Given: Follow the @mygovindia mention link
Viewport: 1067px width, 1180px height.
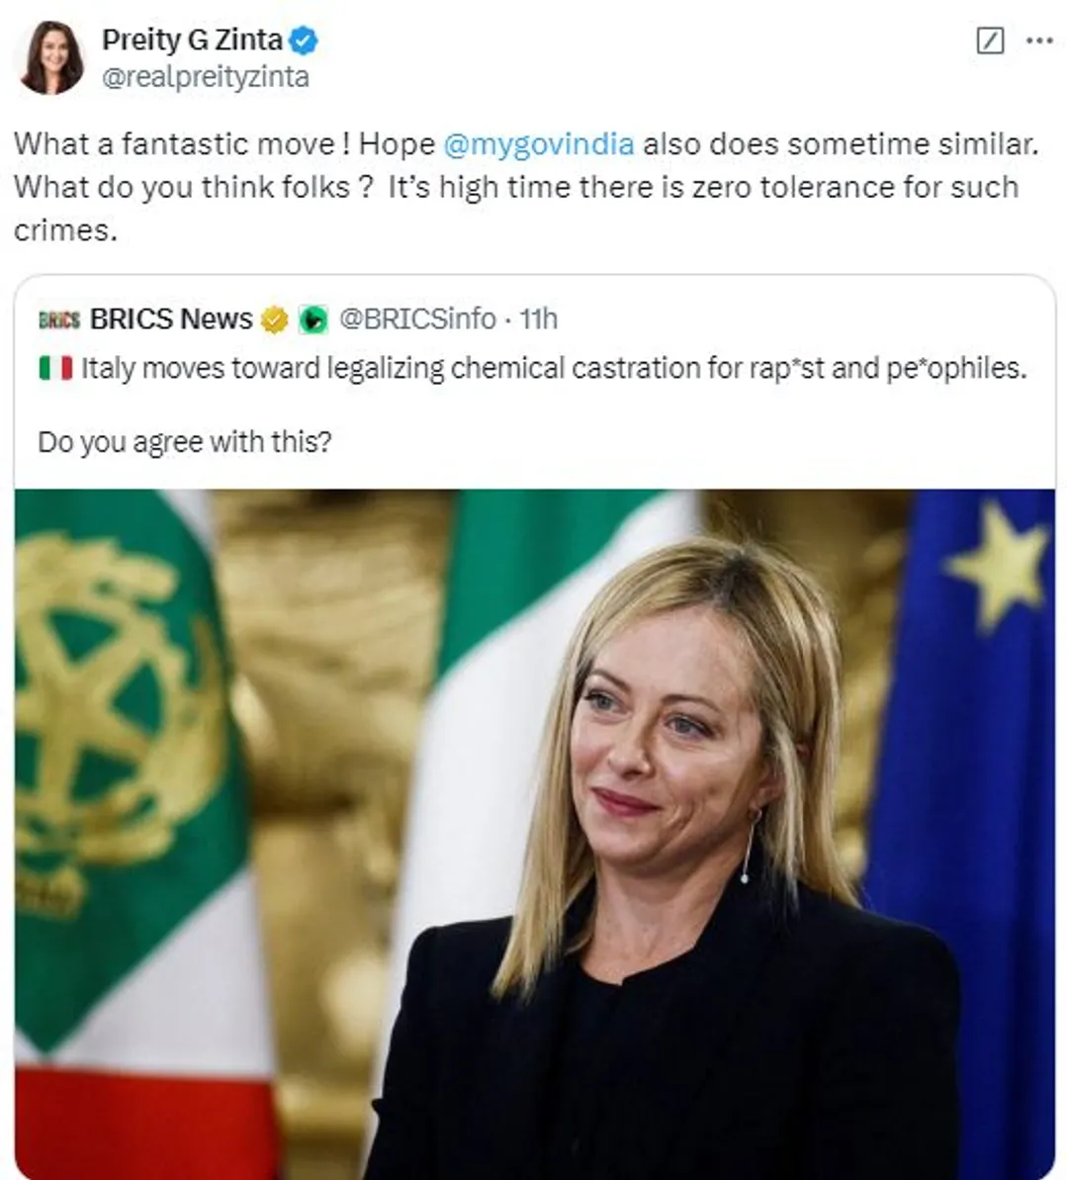Looking at the screenshot, I should (538, 144).
